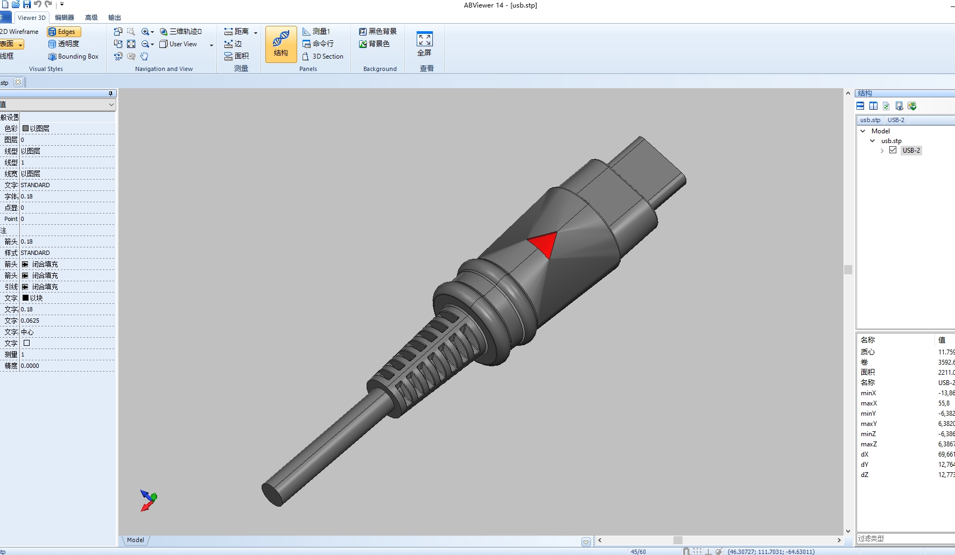Measure surface area with 面积
Screen dimensions: 955x555
coord(237,56)
